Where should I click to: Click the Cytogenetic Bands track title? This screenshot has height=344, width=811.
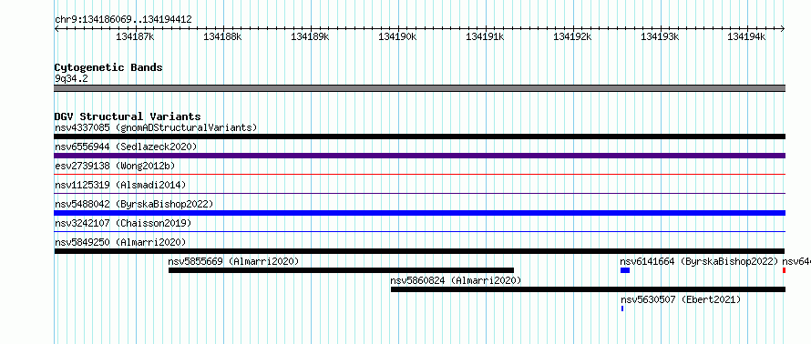[108, 67]
